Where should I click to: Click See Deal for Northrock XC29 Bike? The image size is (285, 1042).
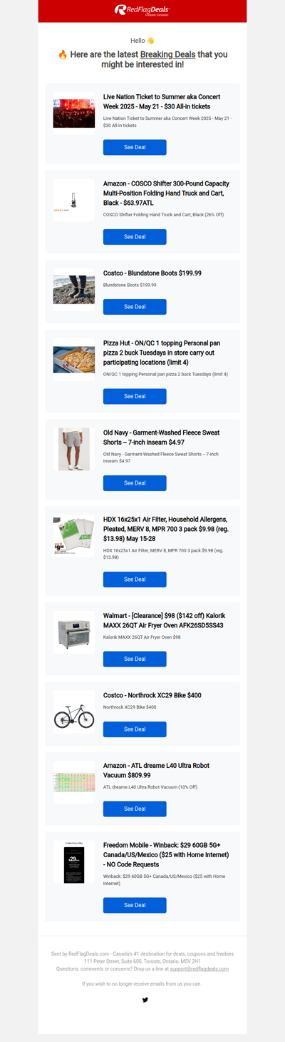(135, 729)
